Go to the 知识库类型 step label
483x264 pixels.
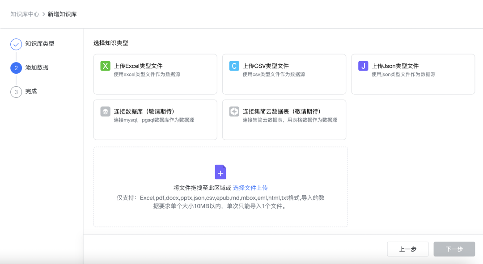pyautogui.click(x=40, y=44)
